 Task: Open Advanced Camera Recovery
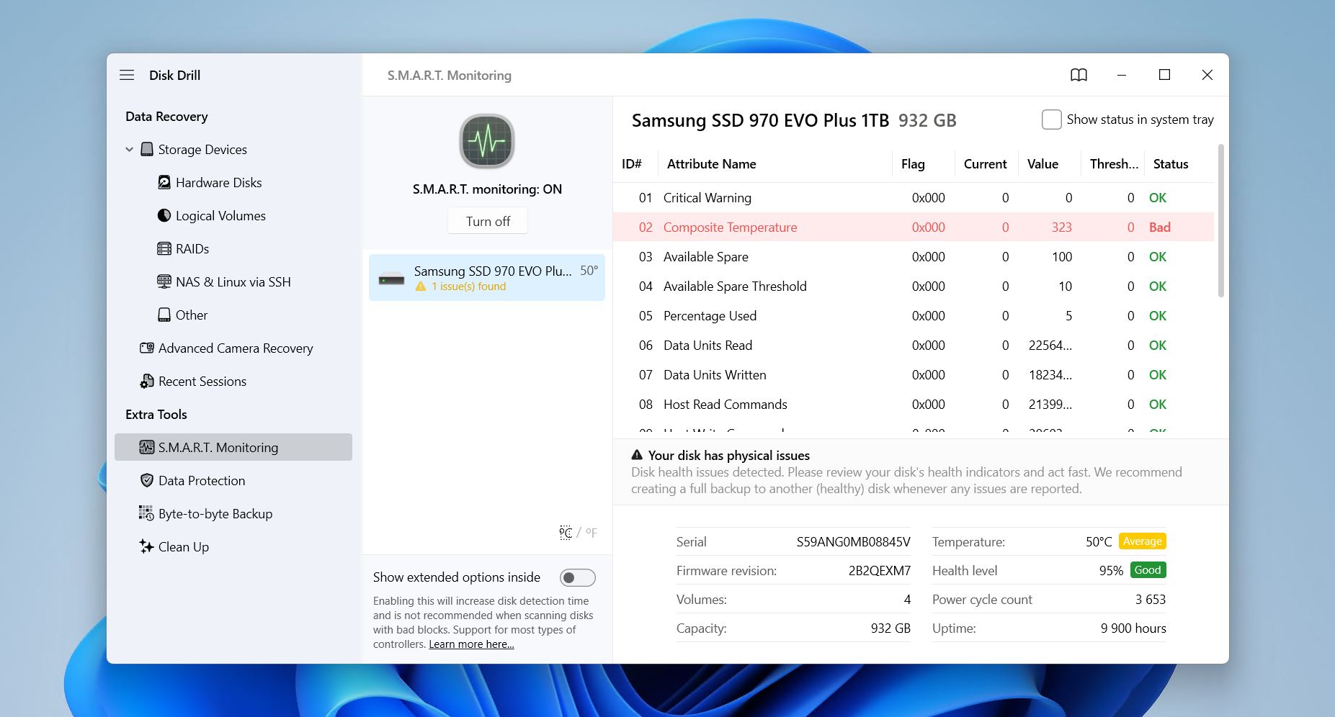coord(235,348)
